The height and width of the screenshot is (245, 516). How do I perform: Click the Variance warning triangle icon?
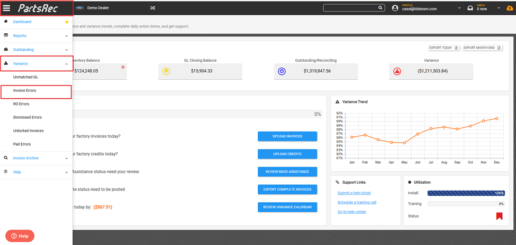(6, 63)
